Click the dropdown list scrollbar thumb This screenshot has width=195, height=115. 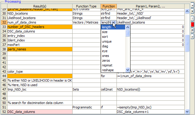click(x=128, y=33)
